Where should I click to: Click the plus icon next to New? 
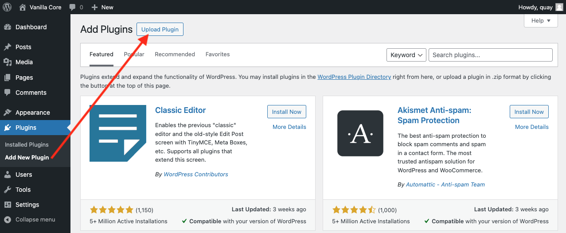click(94, 7)
